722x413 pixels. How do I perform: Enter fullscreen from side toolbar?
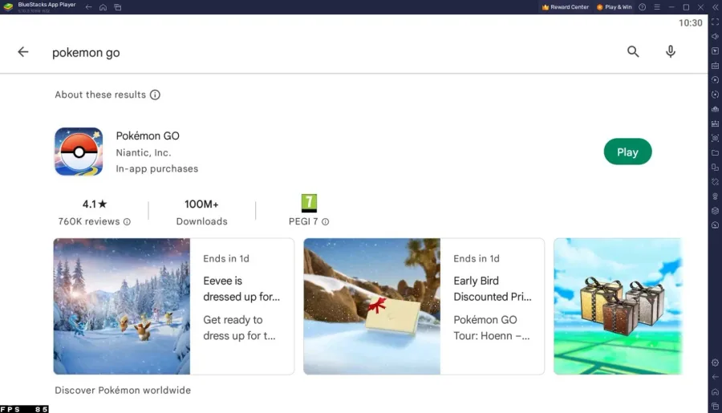(715, 22)
